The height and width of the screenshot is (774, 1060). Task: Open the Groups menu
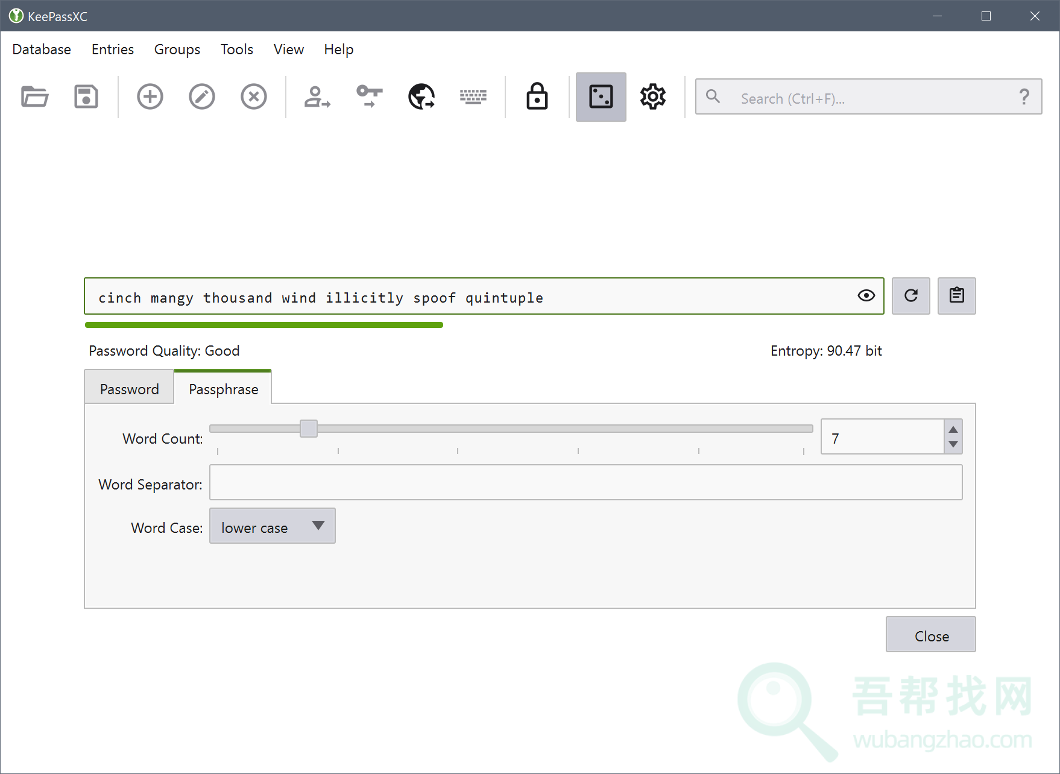[177, 49]
